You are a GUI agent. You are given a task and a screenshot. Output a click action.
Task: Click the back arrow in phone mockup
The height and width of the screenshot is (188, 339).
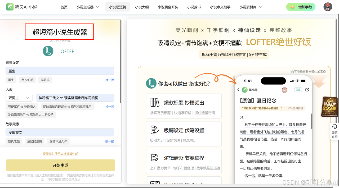[238, 90]
